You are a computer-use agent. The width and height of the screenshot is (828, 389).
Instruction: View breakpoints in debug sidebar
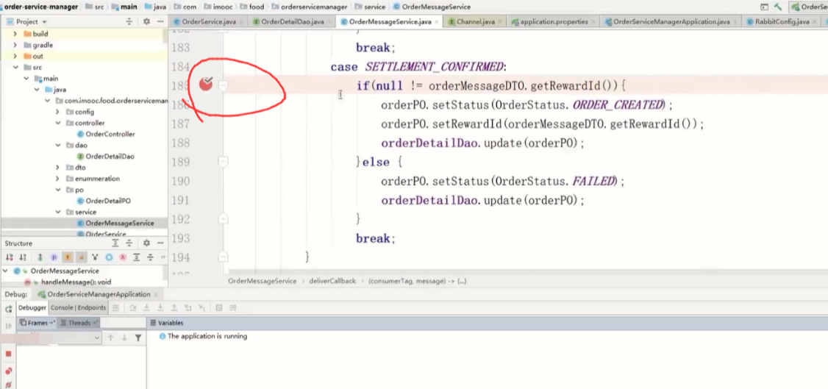click(x=8, y=371)
